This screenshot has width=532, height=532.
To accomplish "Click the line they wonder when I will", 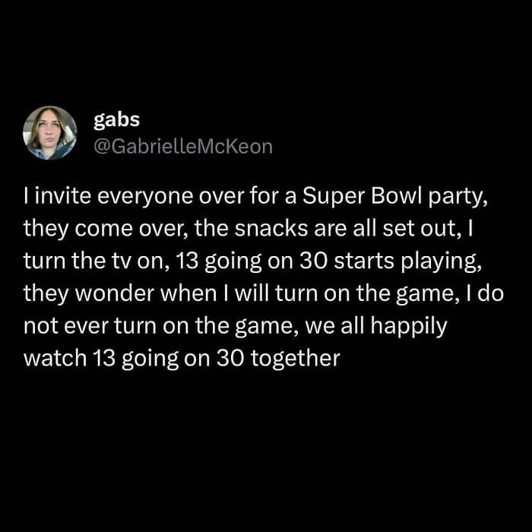I will tap(264, 295).
